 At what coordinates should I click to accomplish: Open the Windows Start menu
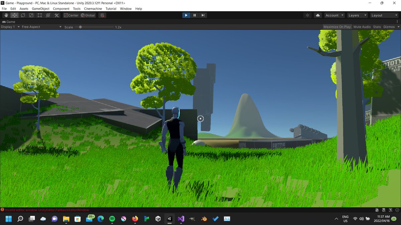[x=8, y=219]
